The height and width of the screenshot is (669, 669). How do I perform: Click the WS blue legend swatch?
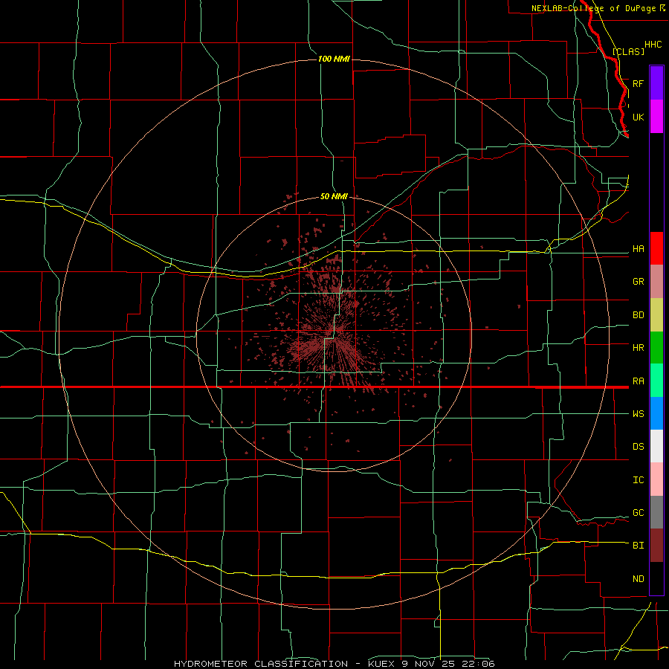[656, 413]
